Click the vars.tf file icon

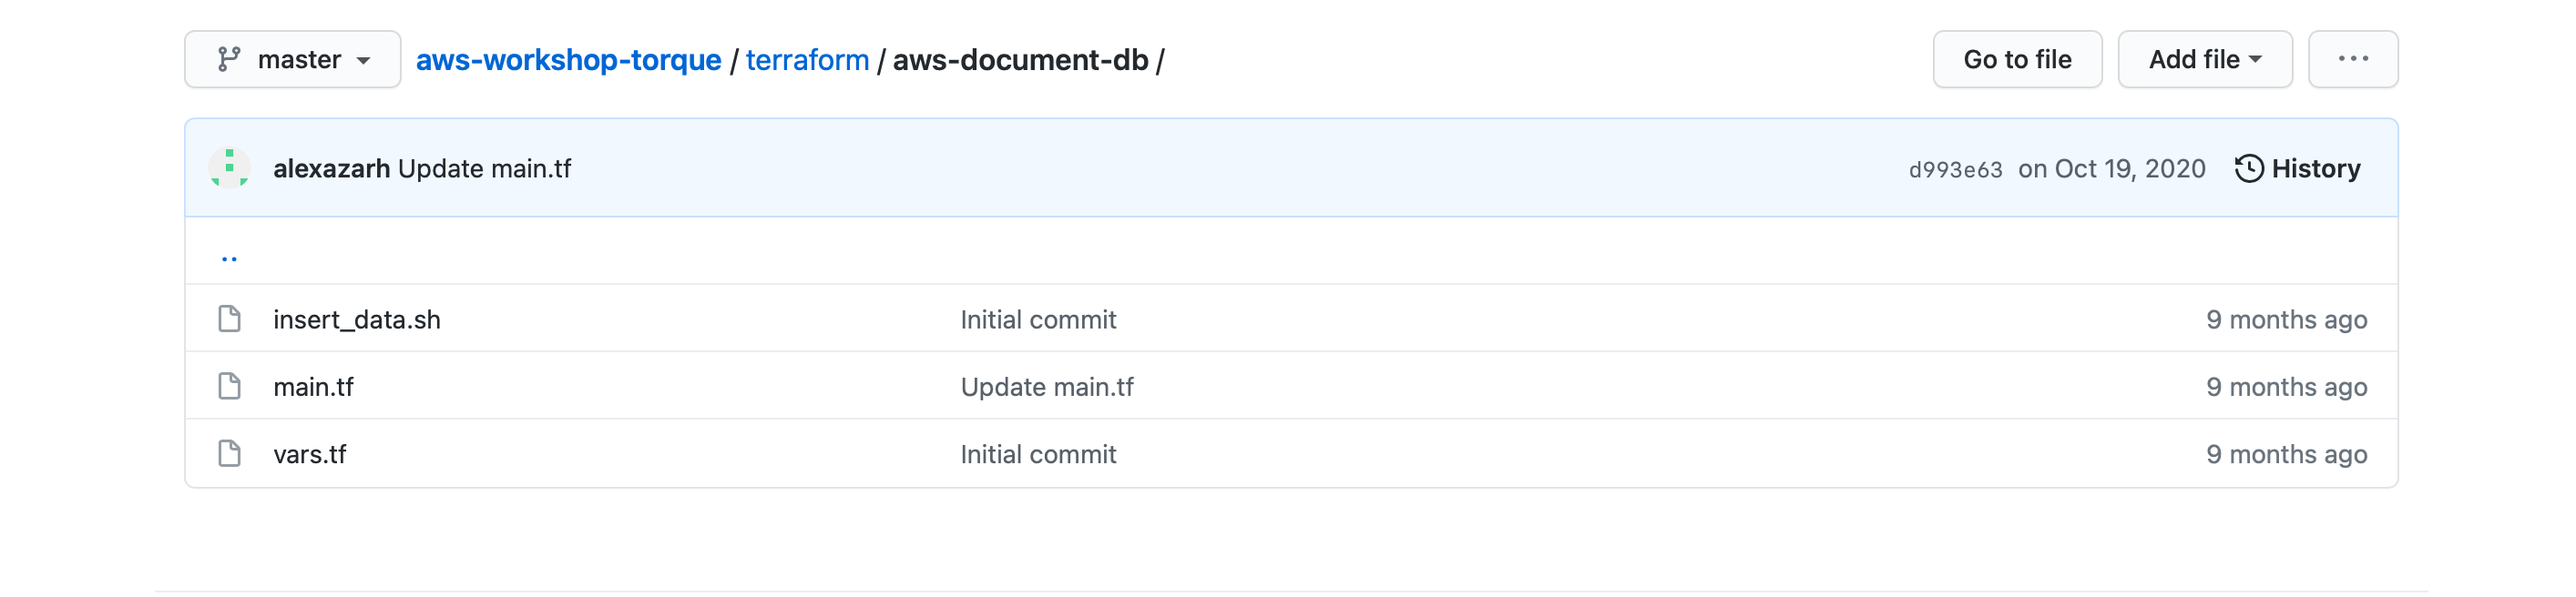[x=229, y=454]
